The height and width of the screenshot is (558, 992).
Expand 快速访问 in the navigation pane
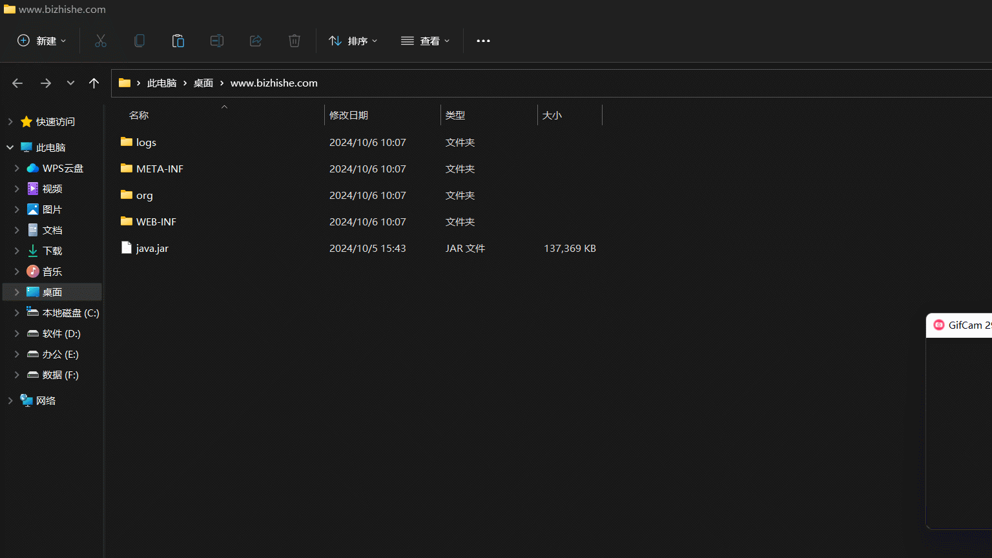[10, 121]
